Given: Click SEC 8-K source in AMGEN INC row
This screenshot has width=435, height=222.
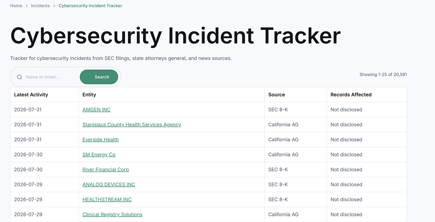Looking at the screenshot, I should pyautogui.click(x=278, y=110).
